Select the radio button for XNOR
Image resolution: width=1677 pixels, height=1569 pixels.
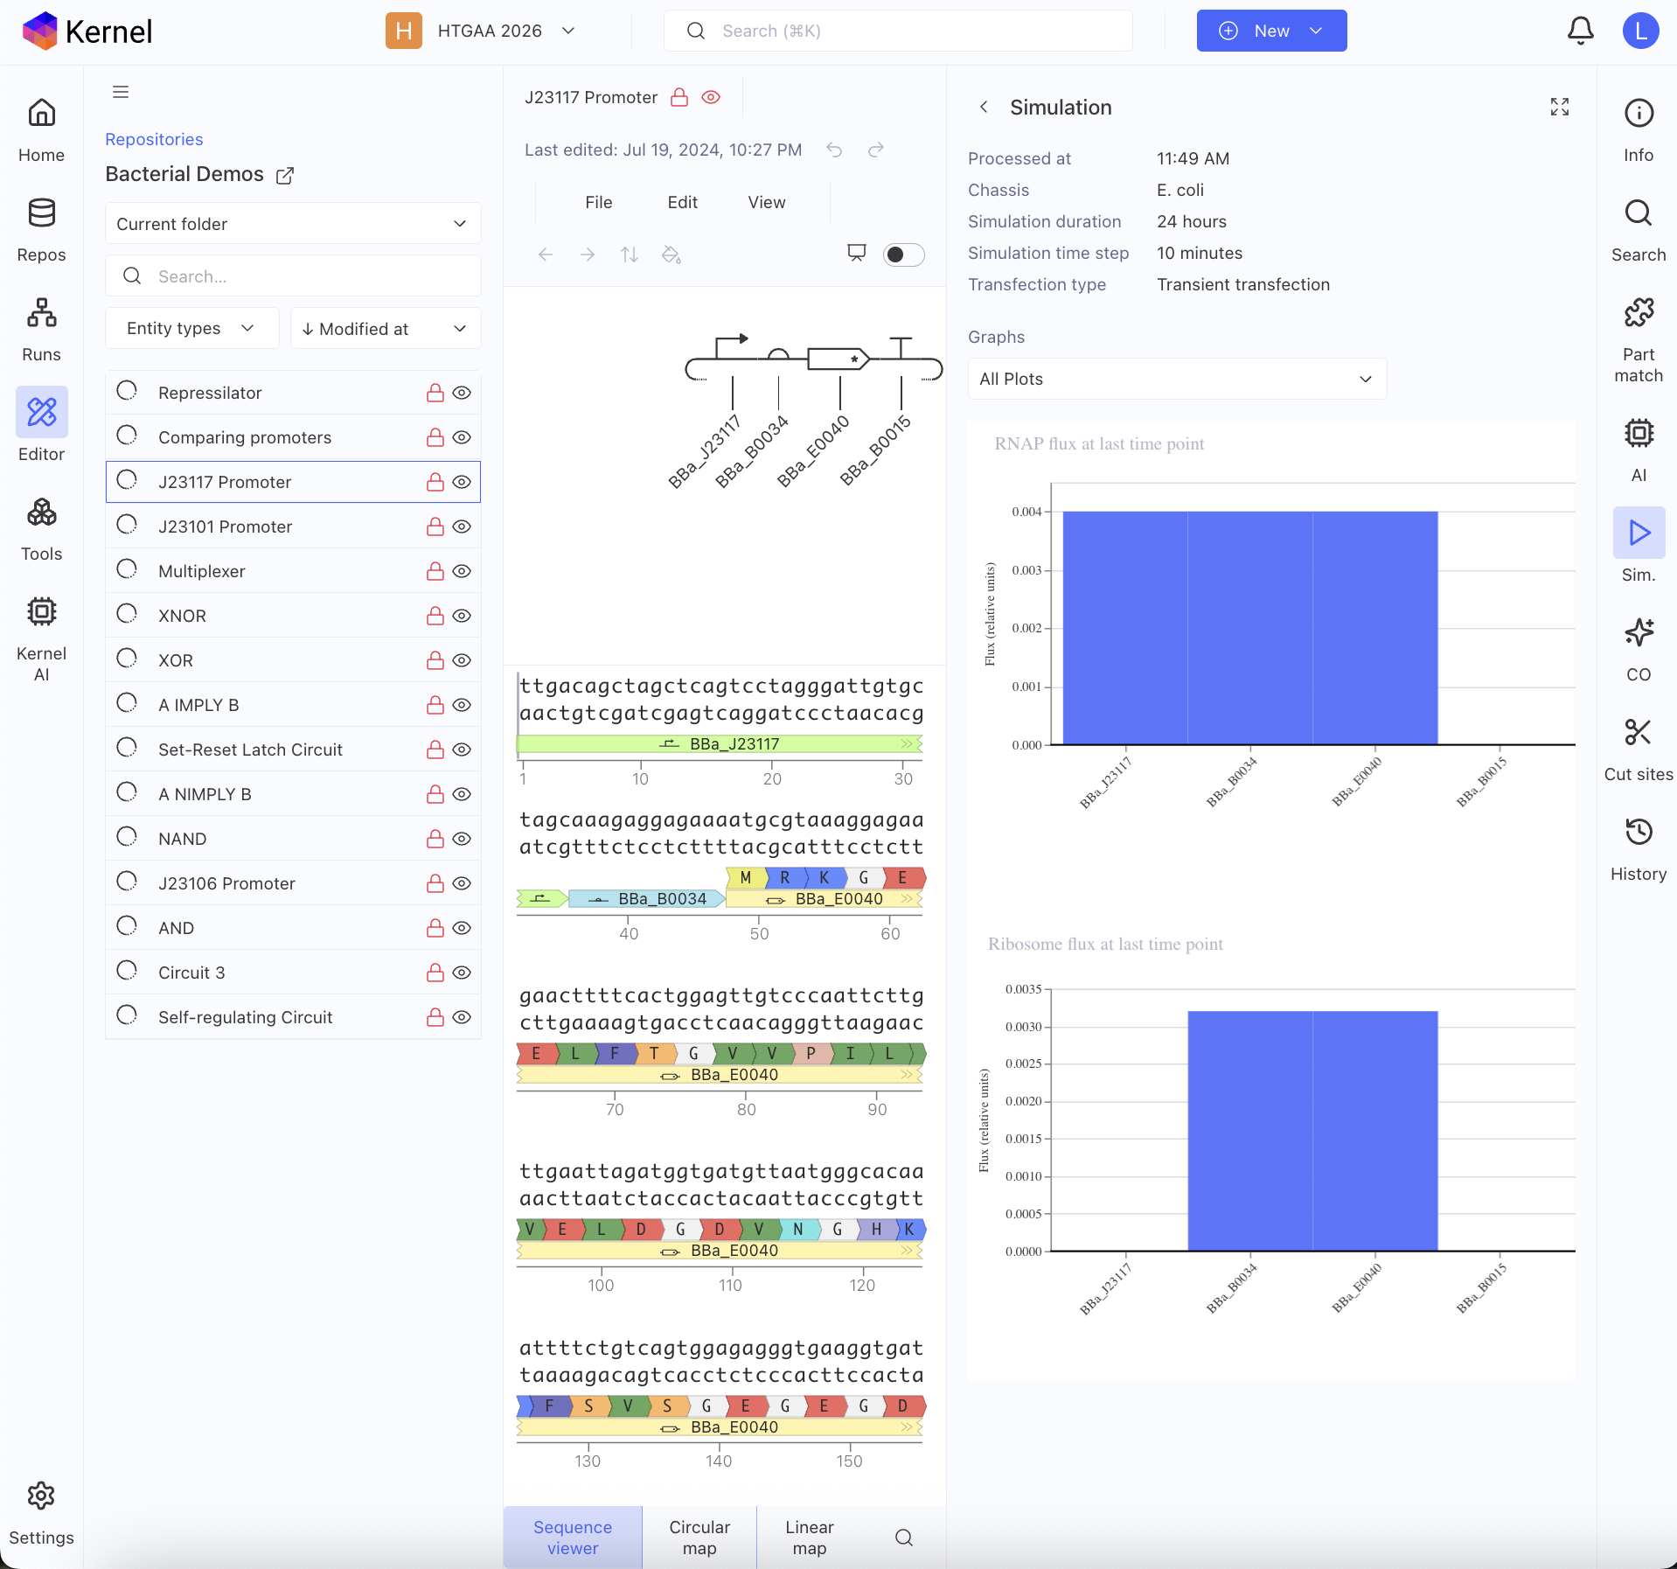[127, 615]
